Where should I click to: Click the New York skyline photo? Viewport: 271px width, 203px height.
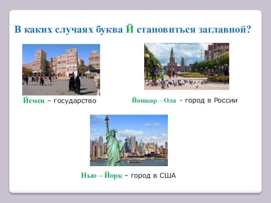[x=129, y=140]
